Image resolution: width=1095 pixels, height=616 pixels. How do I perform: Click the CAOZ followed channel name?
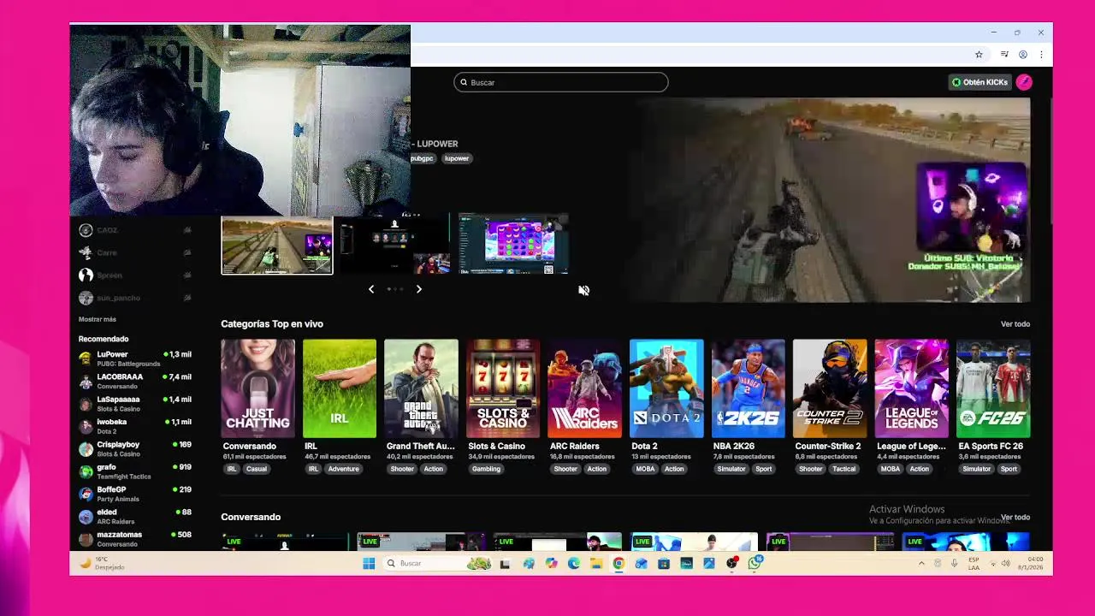click(x=107, y=230)
